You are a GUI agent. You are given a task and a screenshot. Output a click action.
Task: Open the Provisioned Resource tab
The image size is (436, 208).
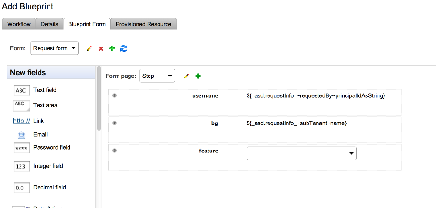143,24
